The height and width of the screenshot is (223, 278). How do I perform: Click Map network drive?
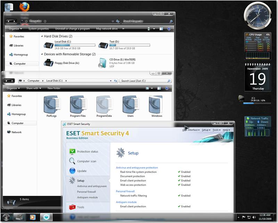[x=107, y=29]
